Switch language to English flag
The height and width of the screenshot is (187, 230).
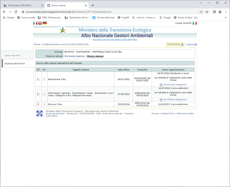click(x=40, y=23)
